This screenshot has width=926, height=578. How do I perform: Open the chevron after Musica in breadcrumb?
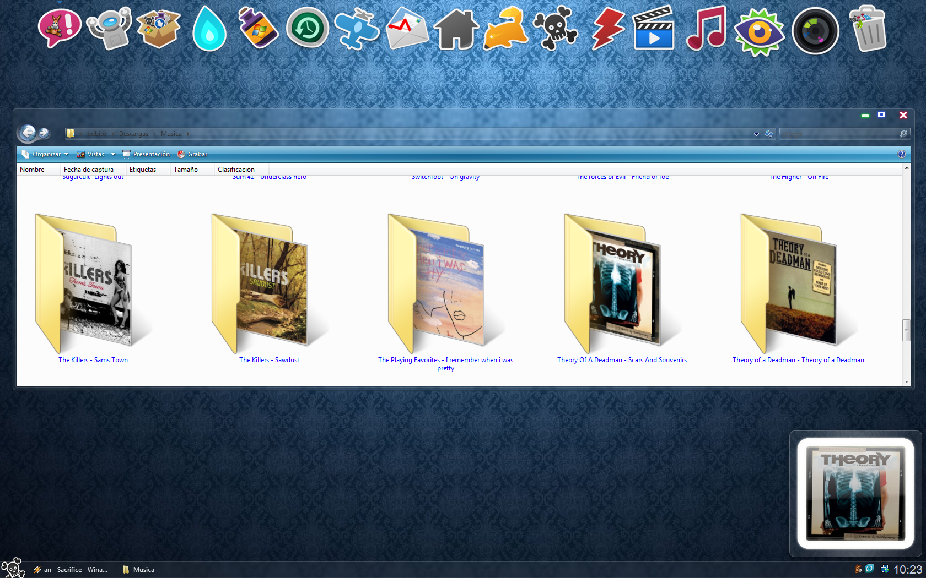(x=188, y=134)
